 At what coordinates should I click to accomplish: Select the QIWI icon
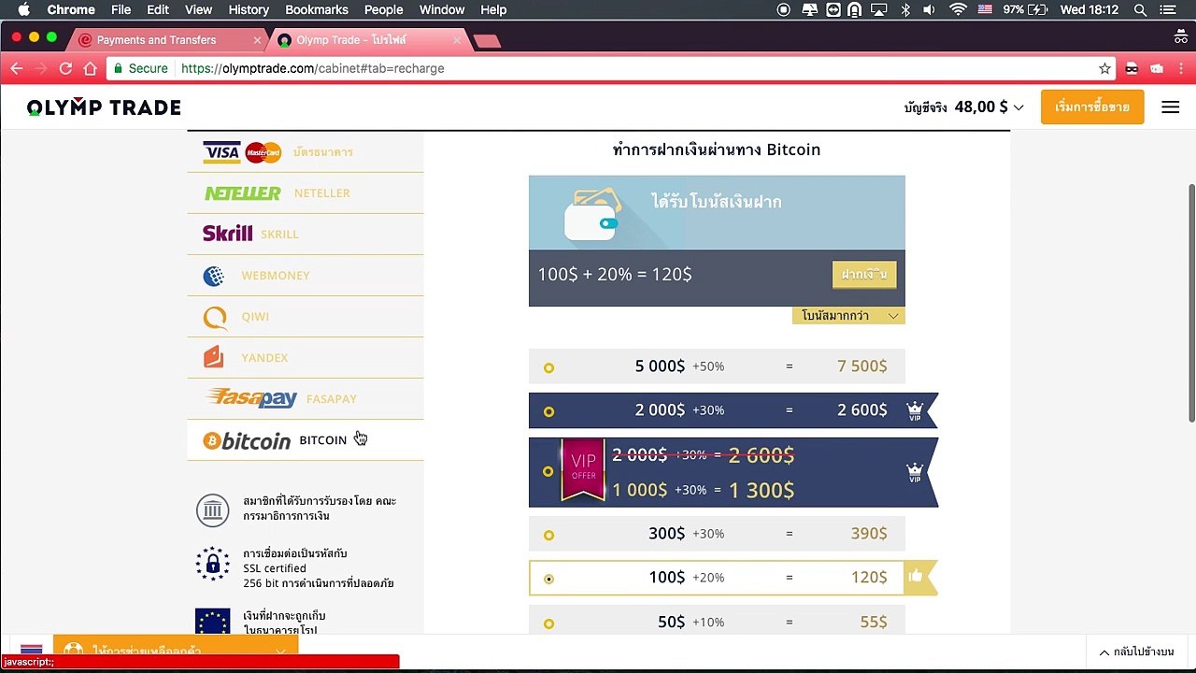pos(215,317)
